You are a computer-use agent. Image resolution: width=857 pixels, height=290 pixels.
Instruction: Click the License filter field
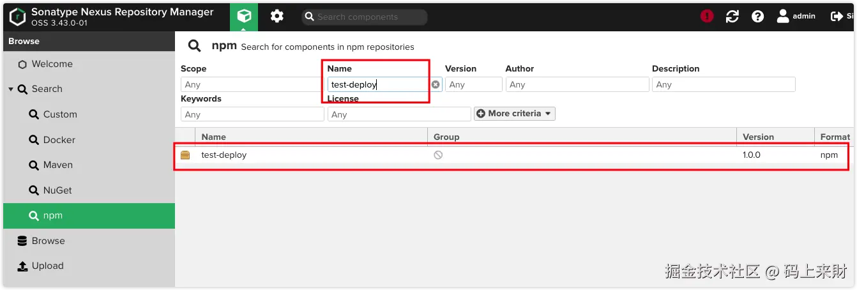(399, 114)
